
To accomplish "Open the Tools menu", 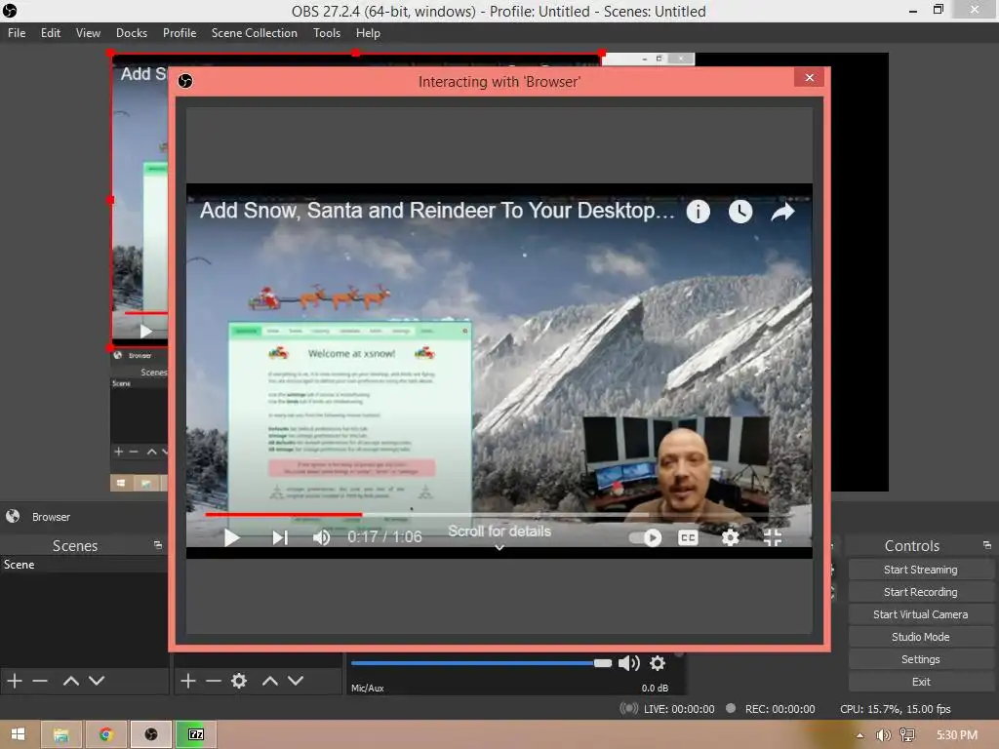I will coord(326,33).
